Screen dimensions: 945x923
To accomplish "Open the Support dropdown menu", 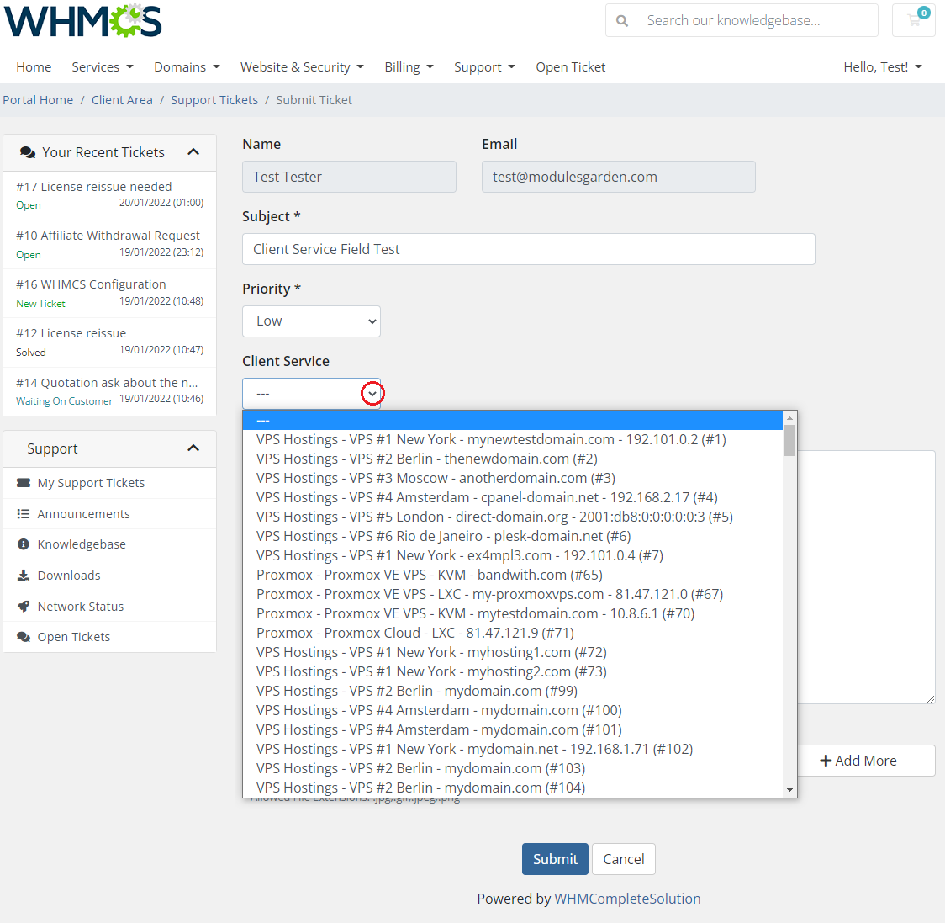I will [x=484, y=67].
